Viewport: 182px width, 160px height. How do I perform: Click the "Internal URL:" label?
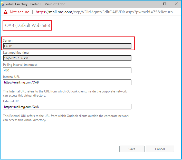tap(12, 77)
